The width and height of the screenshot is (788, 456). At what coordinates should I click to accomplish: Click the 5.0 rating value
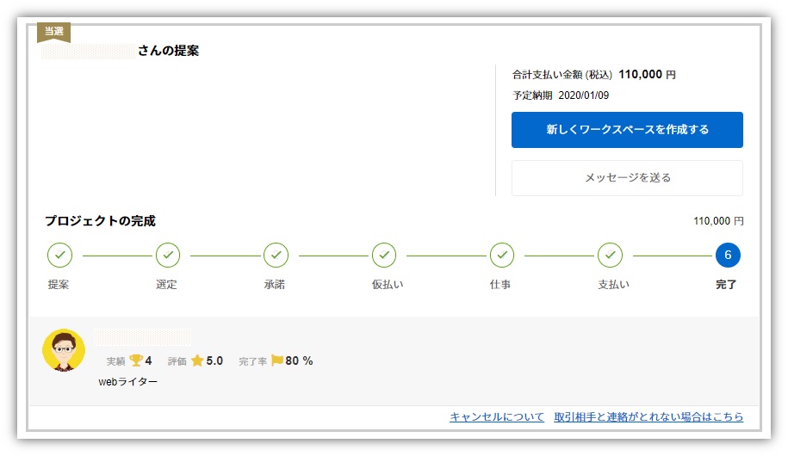(x=214, y=360)
